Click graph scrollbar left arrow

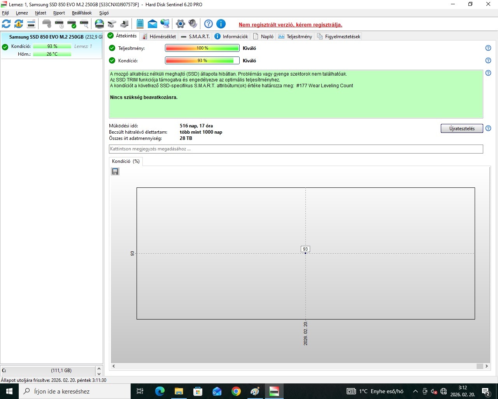(x=114, y=366)
